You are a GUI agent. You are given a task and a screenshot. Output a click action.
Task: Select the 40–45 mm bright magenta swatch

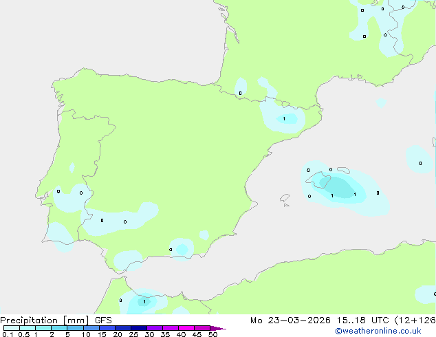186,328
